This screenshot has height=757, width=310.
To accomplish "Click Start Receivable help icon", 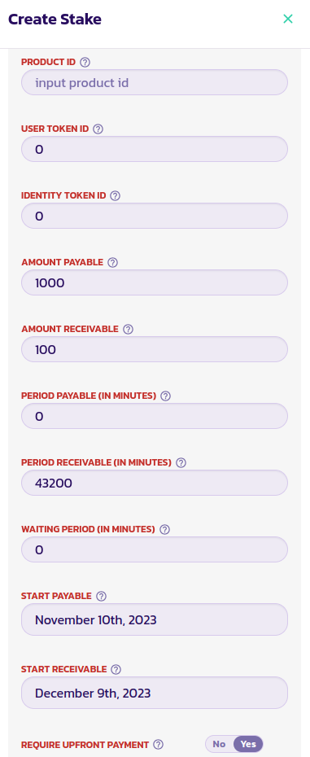I will coord(116,670).
